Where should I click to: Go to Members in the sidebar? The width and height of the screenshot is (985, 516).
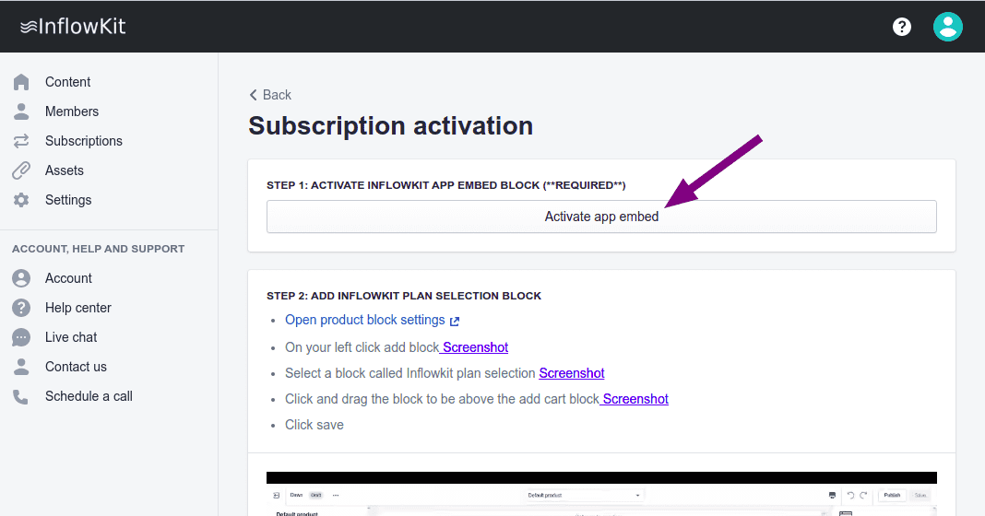[71, 111]
